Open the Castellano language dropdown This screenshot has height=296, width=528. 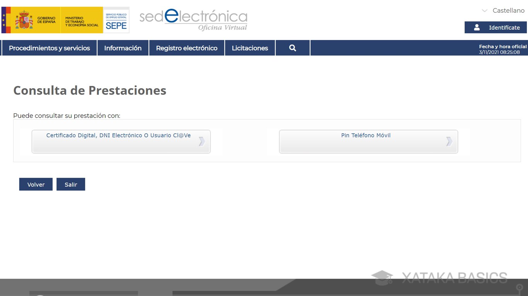[503, 11]
